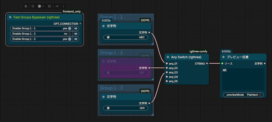Viewport: 272px width, 122px height.
Task: Click the GHI value field in Group 1 - 3
Action: coord(126,108)
